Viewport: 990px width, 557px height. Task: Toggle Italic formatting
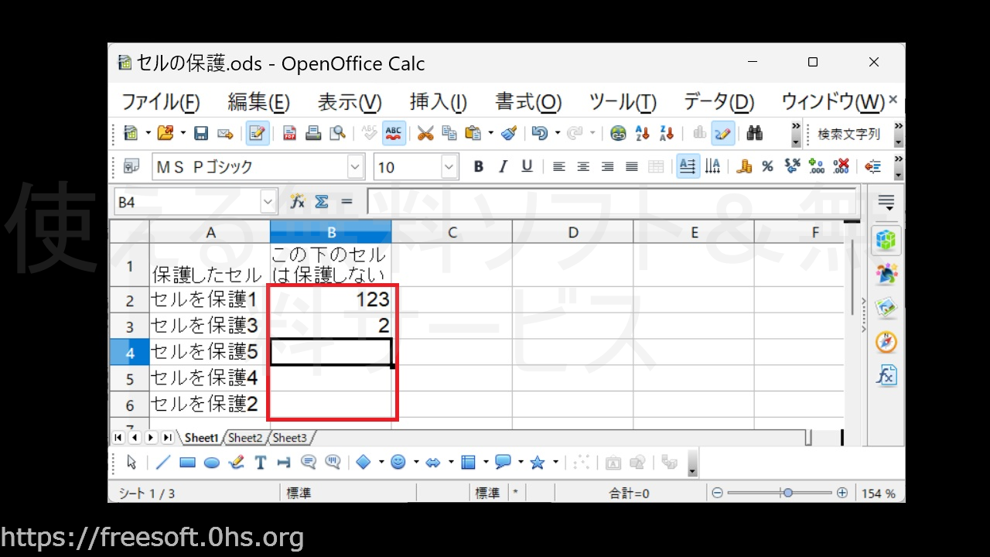[503, 167]
